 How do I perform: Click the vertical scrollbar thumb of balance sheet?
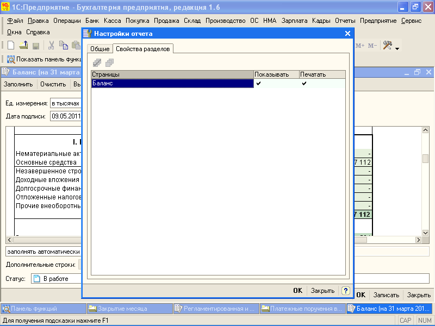(x=425, y=159)
